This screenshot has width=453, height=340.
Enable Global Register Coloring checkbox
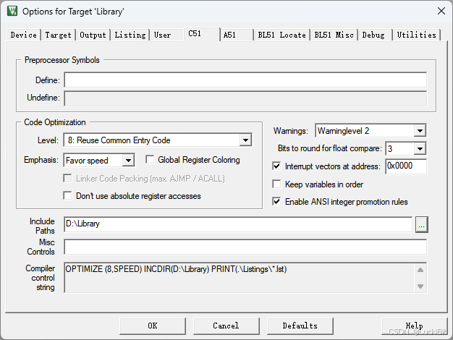coord(150,159)
